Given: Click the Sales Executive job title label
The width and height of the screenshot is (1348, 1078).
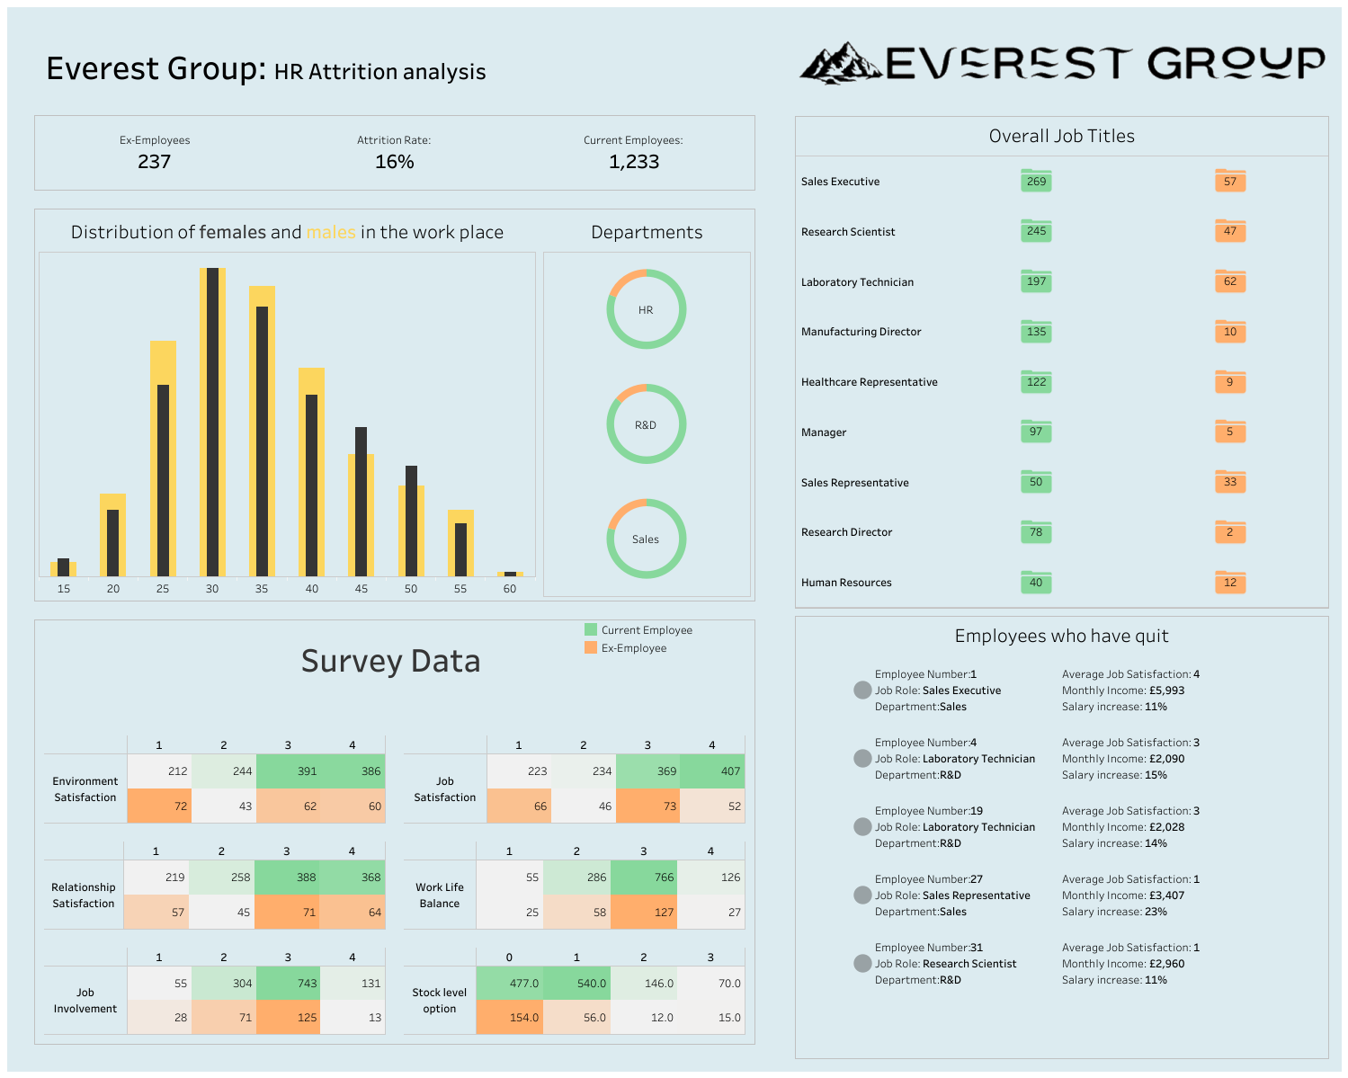Looking at the screenshot, I should pyautogui.click(x=840, y=182).
